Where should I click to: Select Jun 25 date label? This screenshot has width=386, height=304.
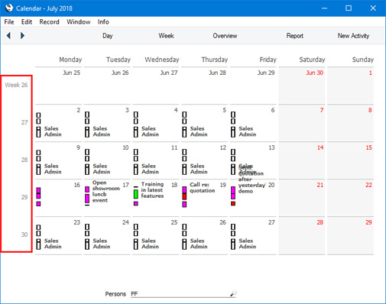tap(71, 73)
